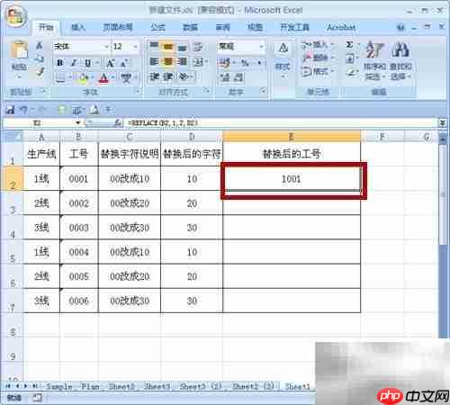Click the decrease indent icon
Viewport: 450px width, 405px height.
154,76
